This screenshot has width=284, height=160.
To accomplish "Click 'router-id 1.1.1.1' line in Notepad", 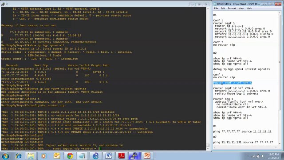I will click(229, 26).
